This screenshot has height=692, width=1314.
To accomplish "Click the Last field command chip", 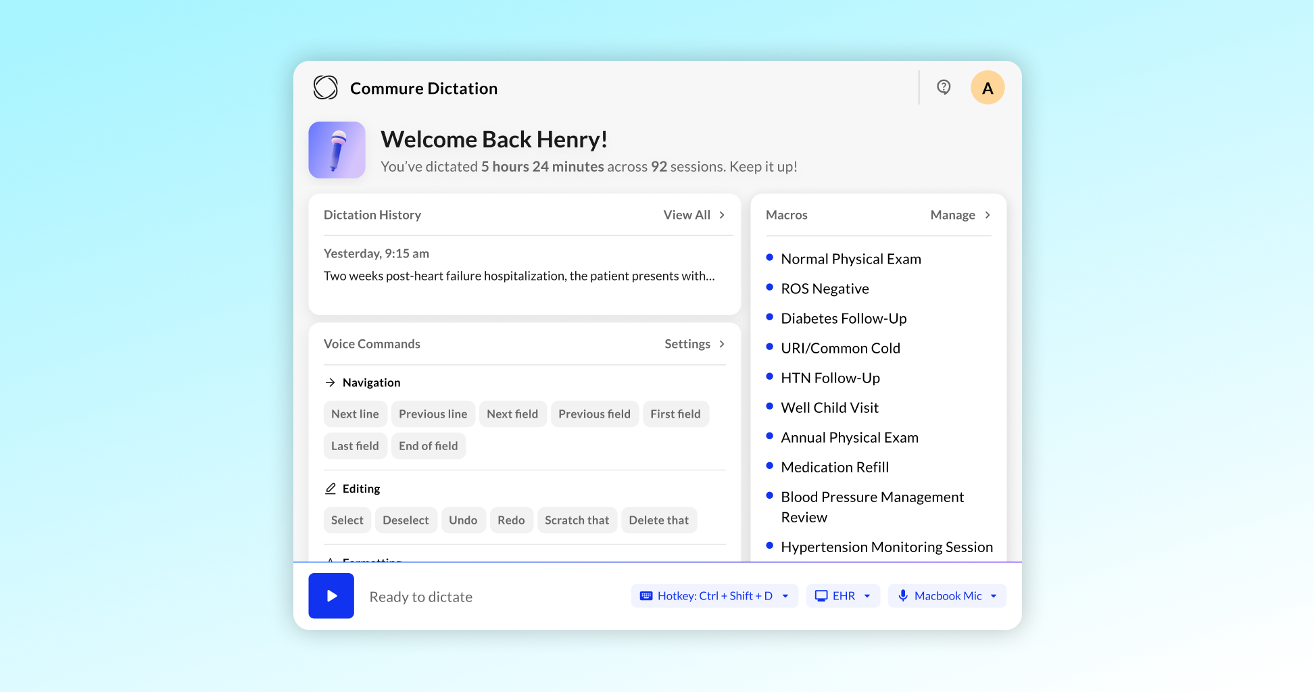I will pos(355,446).
